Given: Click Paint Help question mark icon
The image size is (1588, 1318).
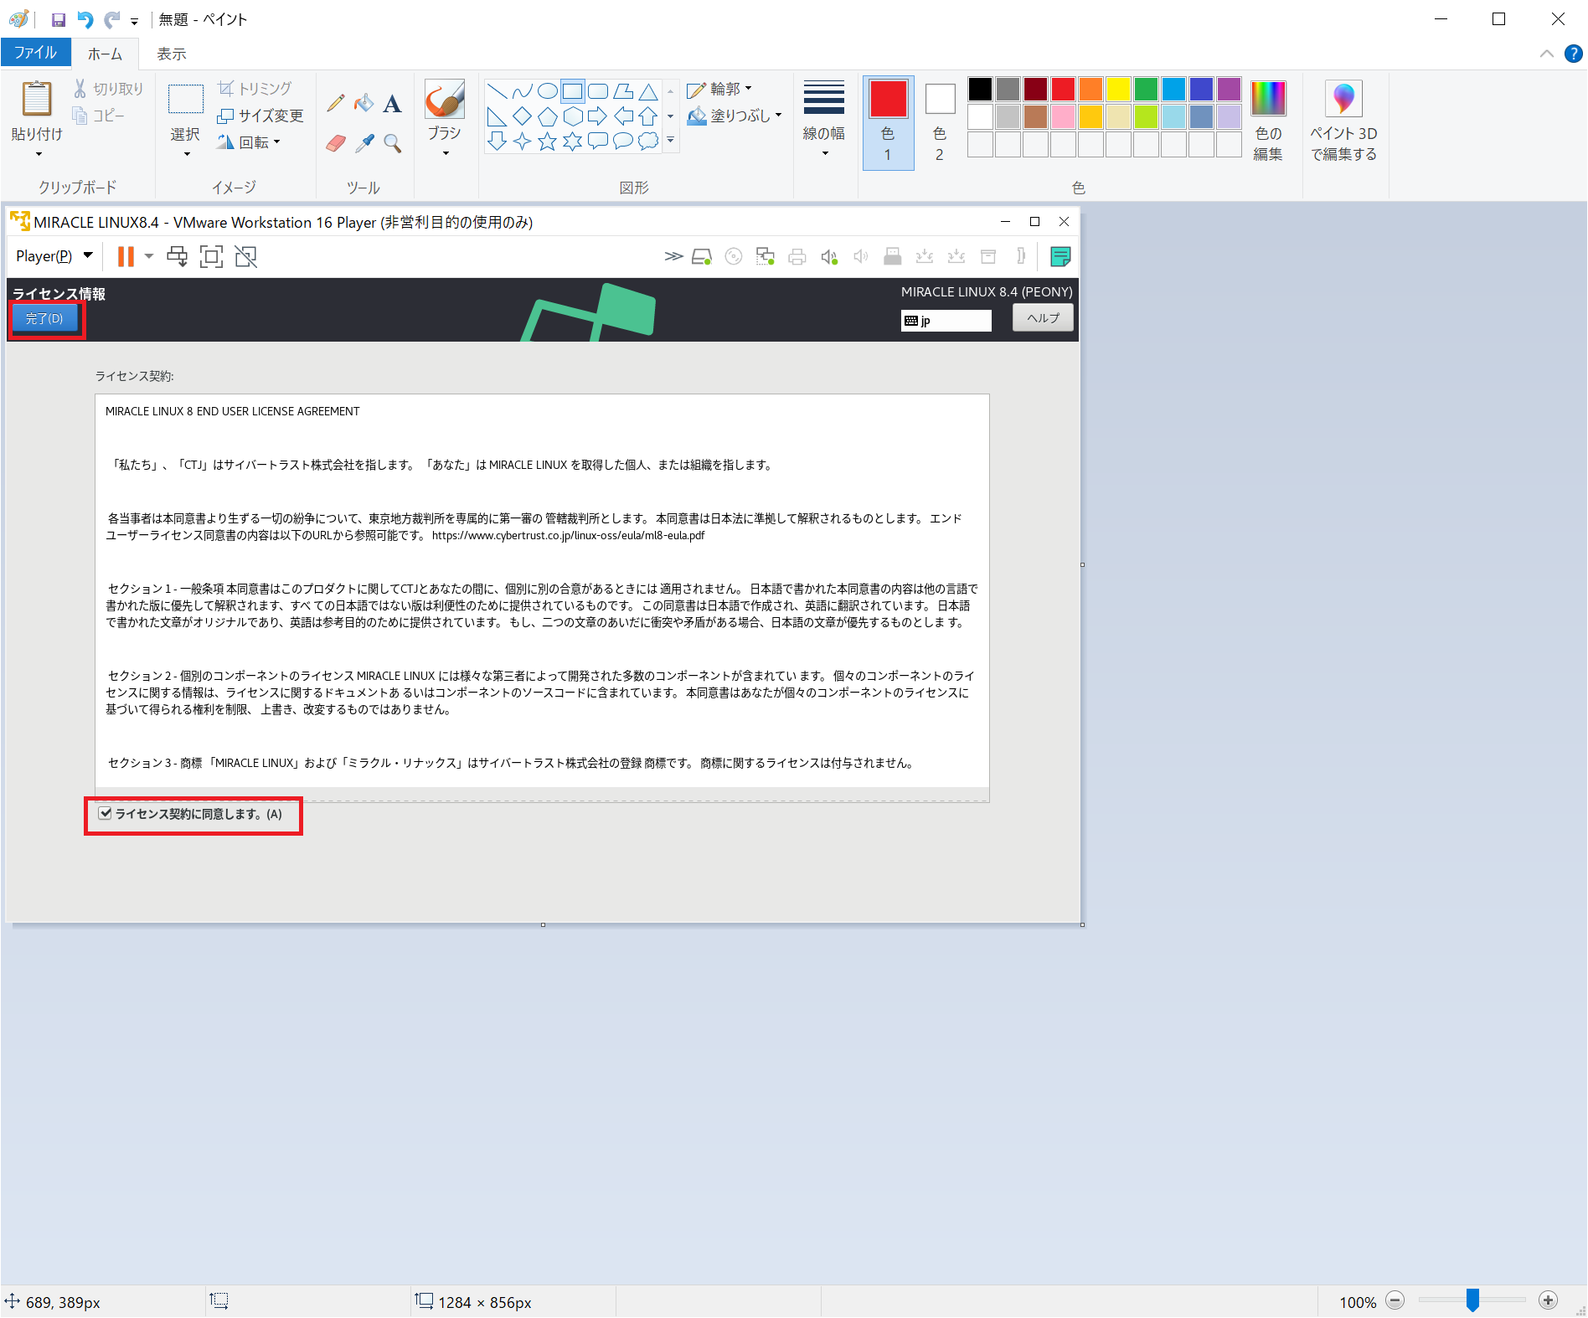Looking at the screenshot, I should tap(1573, 54).
